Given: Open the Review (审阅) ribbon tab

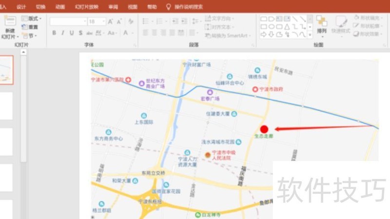Looking at the screenshot, I should pyautogui.click(x=113, y=7).
